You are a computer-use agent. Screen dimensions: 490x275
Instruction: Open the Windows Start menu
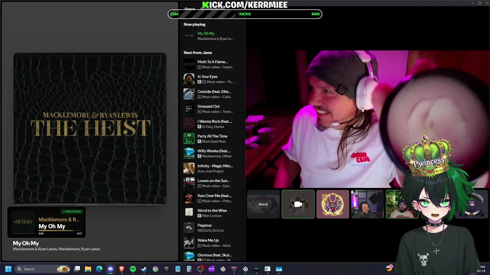[x=8, y=269]
